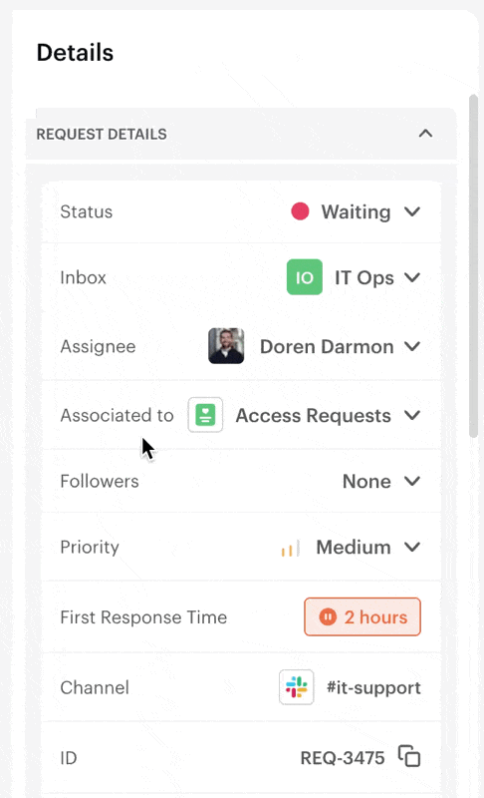This screenshot has height=798, width=484.
Task: Collapse the Request Details section chevron
Action: (x=425, y=134)
